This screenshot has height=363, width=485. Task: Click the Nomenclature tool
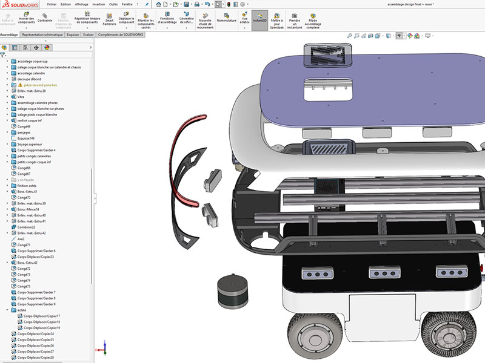click(x=226, y=17)
